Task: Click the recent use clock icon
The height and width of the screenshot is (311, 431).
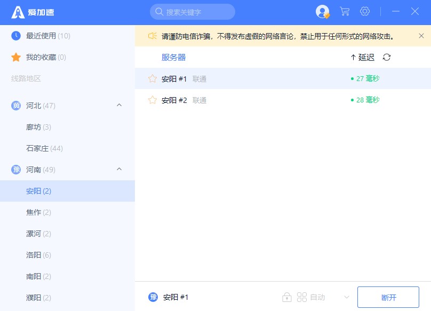Action: click(16, 36)
